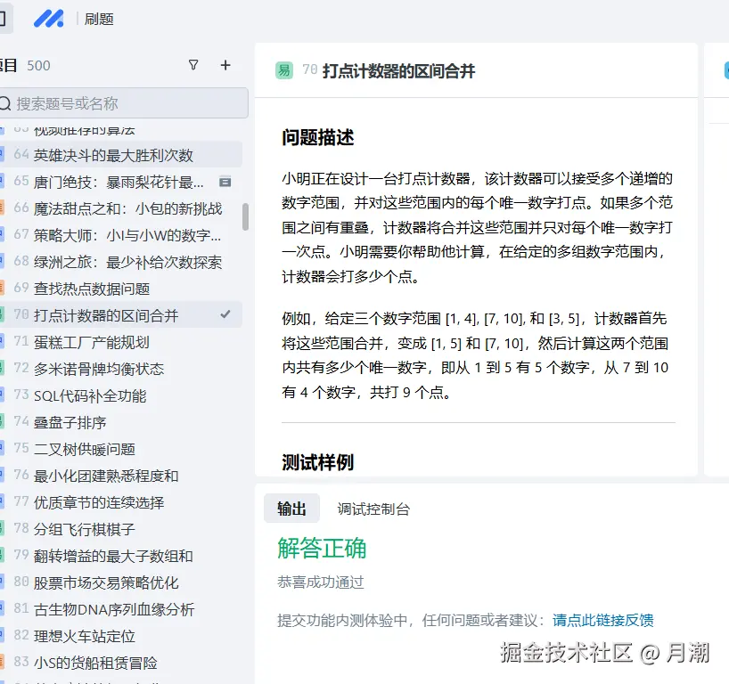This screenshot has height=684, width=729.
Task: Click the blue 刷题 app logo icon
Action: (x=49, y=18)
